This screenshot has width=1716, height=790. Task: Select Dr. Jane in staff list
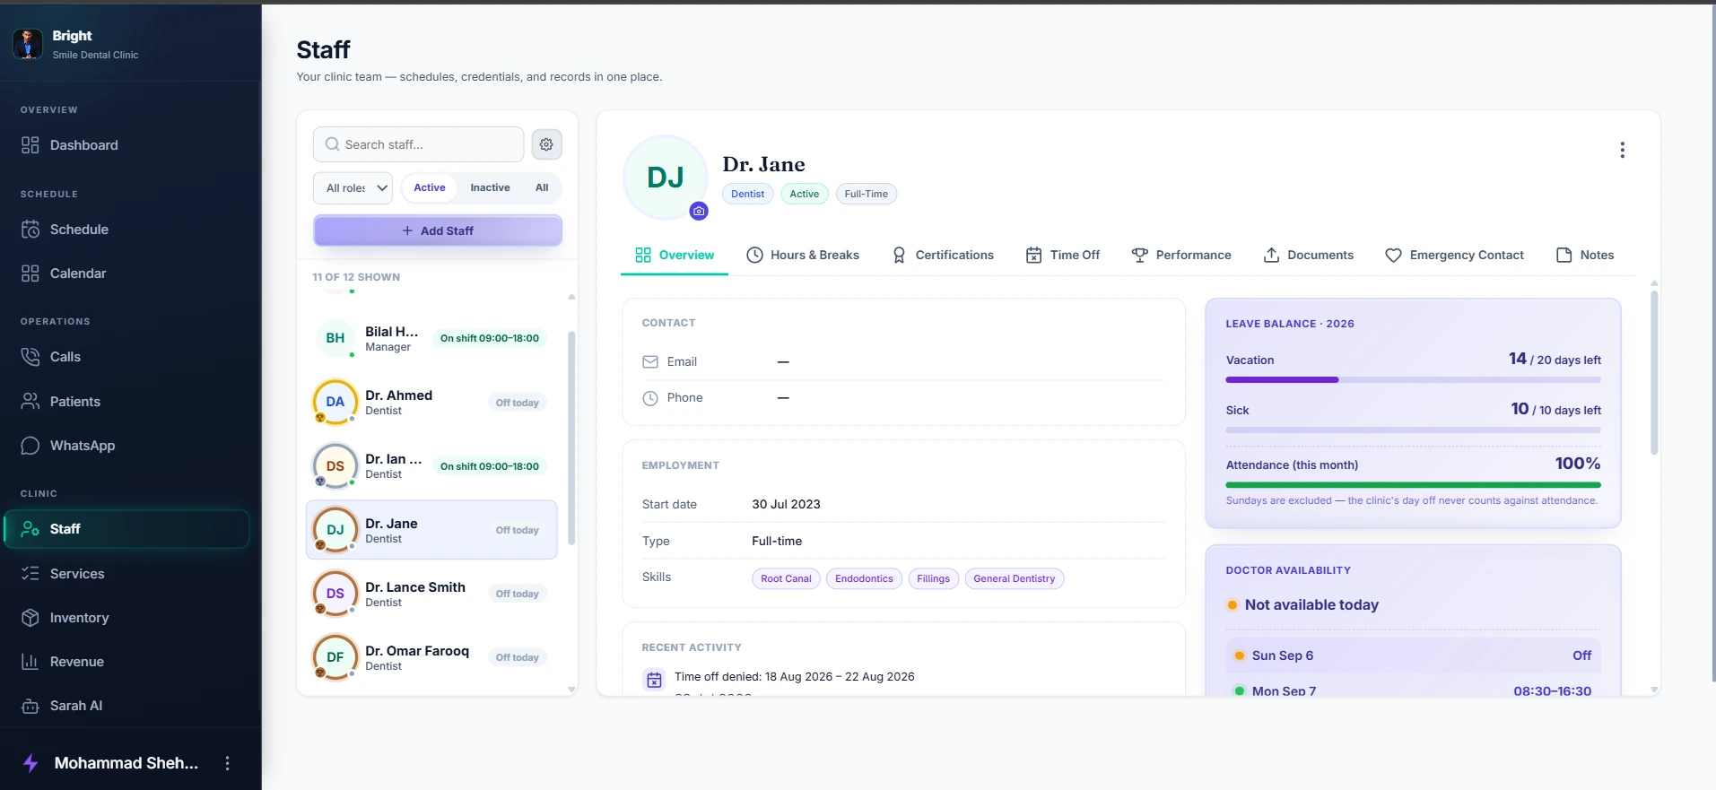click(x=431, y=530)
